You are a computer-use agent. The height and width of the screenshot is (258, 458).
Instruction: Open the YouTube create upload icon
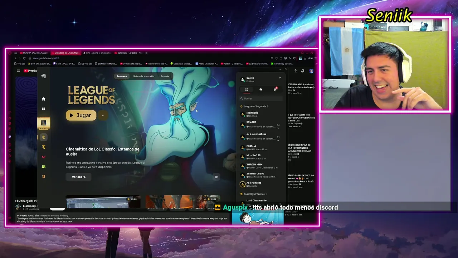pyautogui.click(x=296, y=71)
